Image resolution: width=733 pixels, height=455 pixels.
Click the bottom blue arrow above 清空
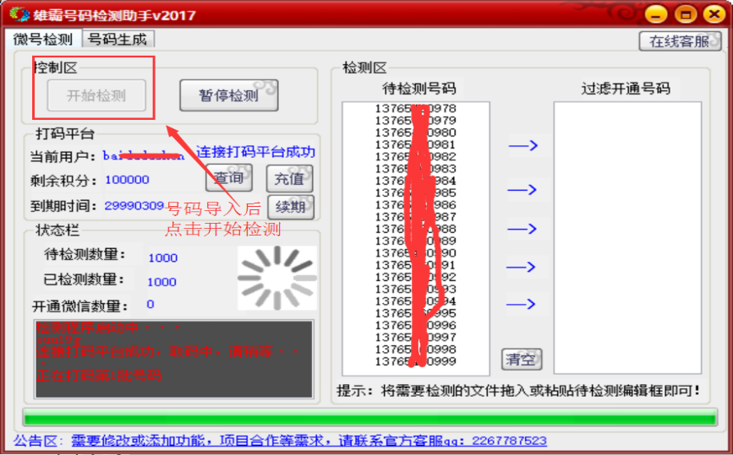[x=522, y=304]
